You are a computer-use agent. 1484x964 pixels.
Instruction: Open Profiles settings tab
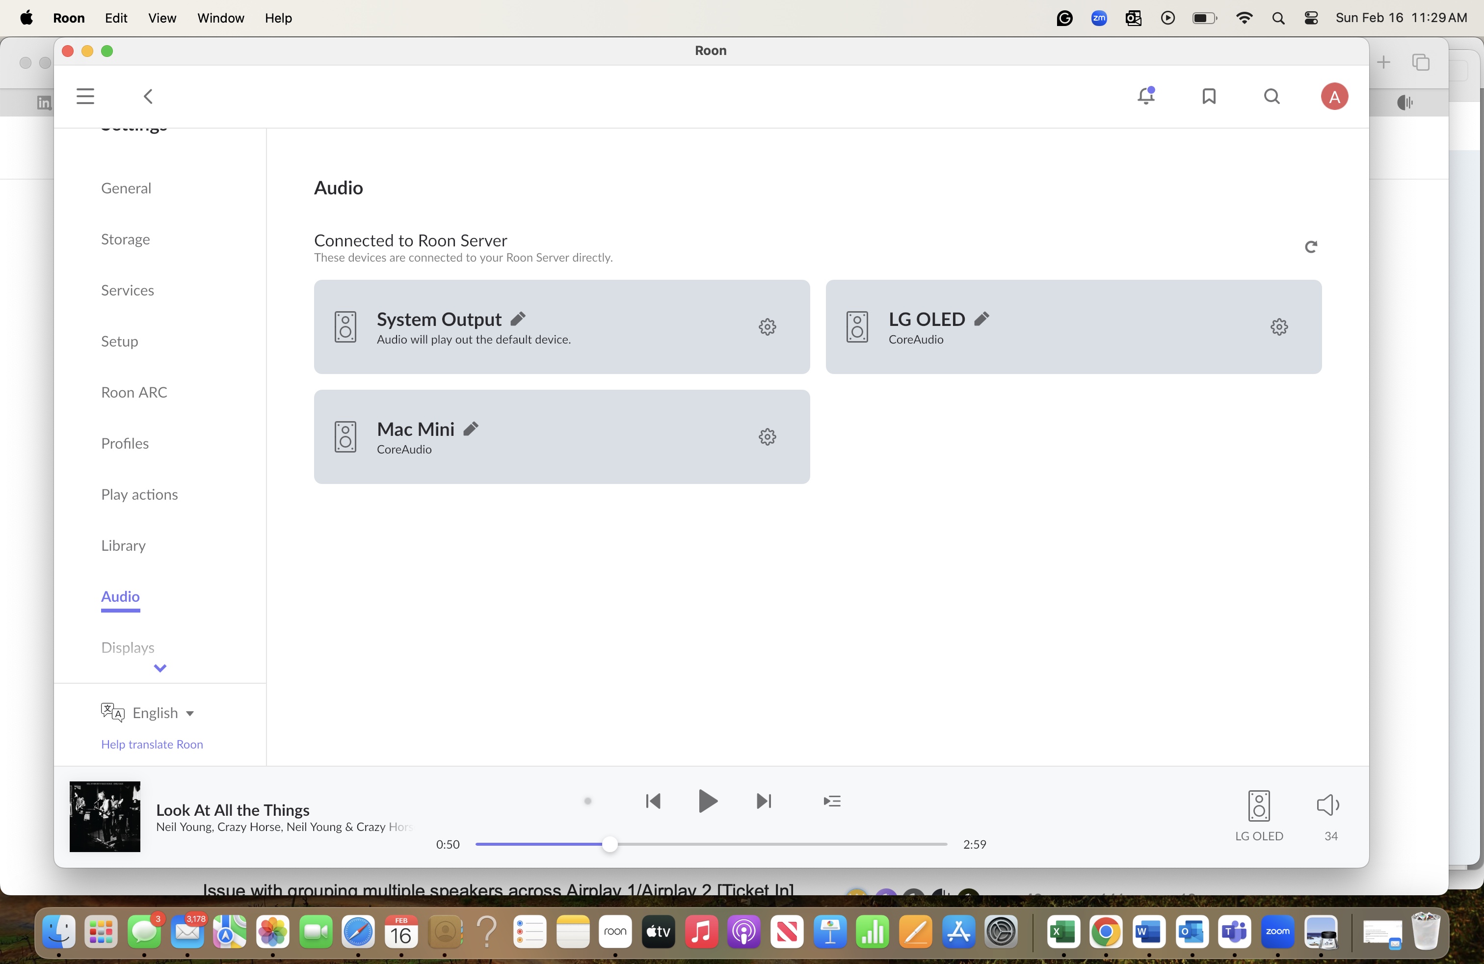(x=125, y=443)
